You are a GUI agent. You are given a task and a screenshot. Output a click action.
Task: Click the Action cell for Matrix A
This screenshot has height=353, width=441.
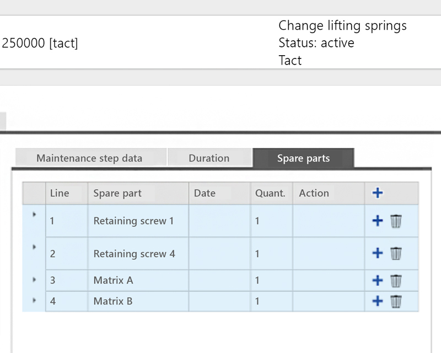tap(328, 281)
